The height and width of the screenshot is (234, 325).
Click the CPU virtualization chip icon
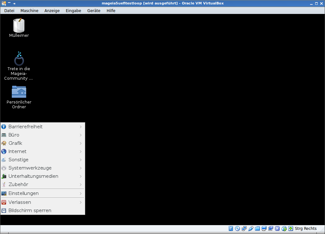277,229
